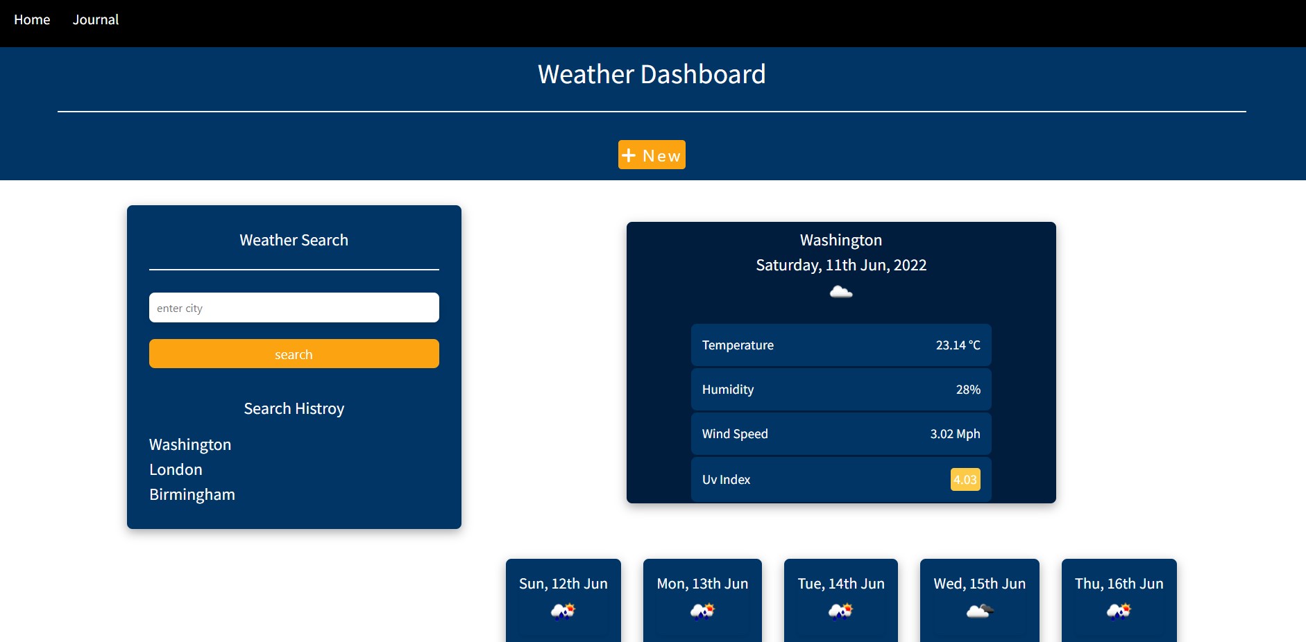Click the Wind Speed row
Screen dimensions: 1306x642
tap(840, 434)
